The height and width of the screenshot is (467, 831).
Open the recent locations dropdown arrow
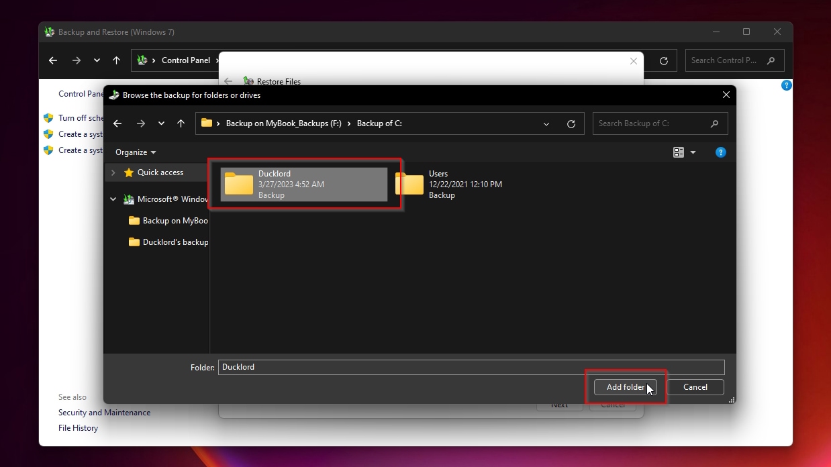(161, 123)
